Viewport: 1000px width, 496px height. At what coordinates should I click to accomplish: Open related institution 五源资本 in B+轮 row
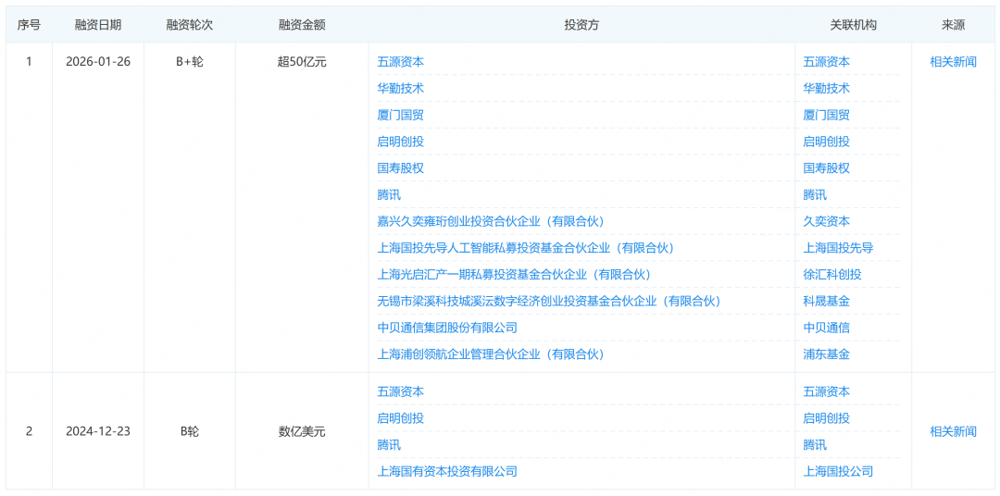(827, 62)
